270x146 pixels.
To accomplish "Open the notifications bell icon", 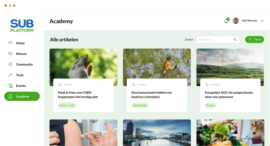I will [x=226, y=21].
